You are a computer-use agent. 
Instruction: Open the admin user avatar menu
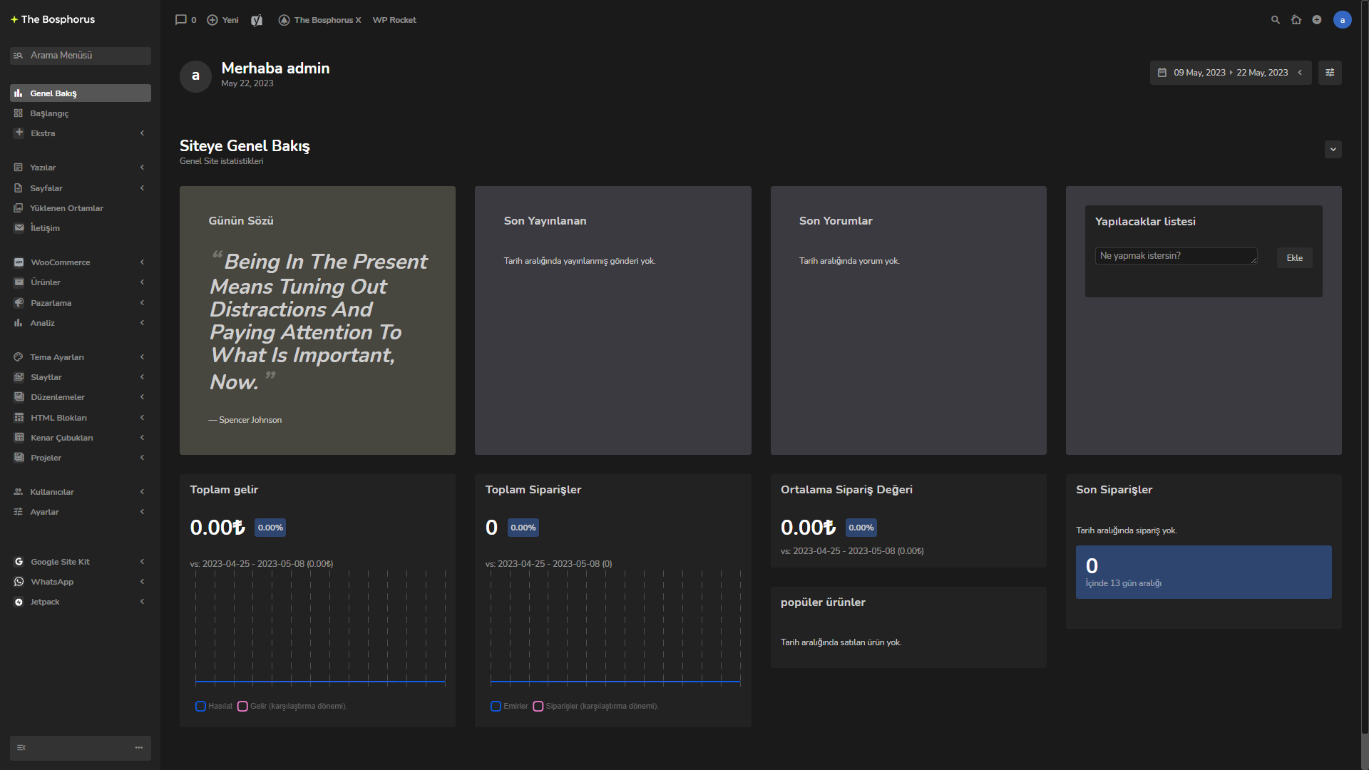coord(1343,20)
